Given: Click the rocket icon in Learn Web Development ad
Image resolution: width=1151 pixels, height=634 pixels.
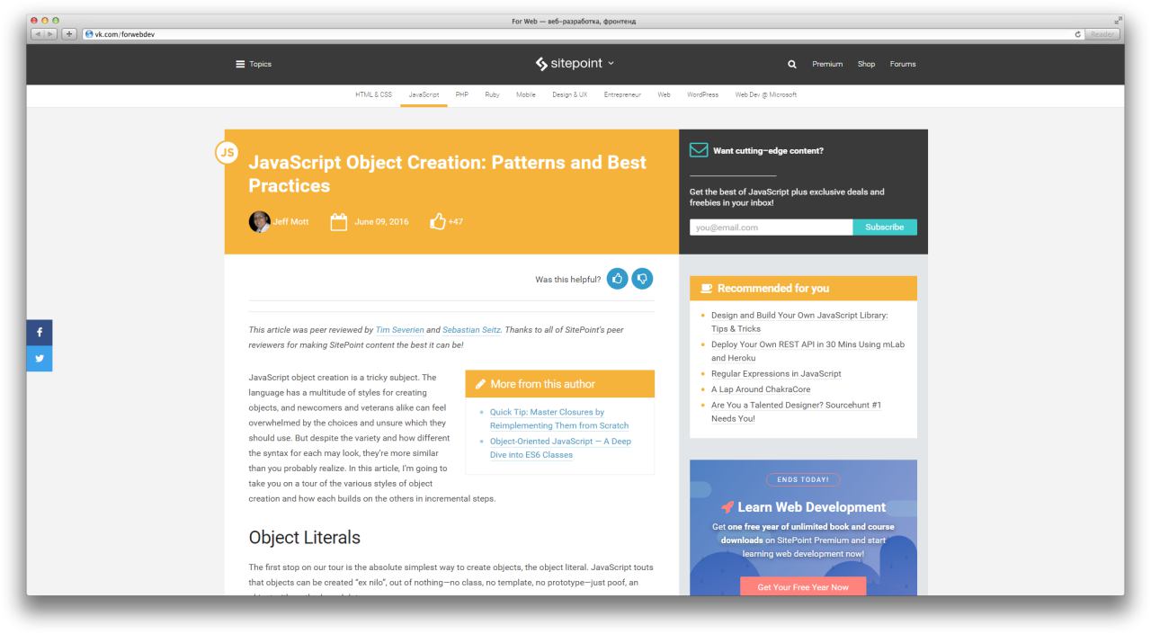Looking at the screenshot, I should 727,508.
